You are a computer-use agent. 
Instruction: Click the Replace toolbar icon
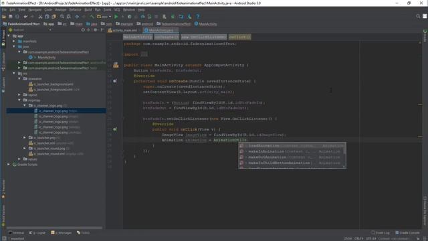(69, 17)
